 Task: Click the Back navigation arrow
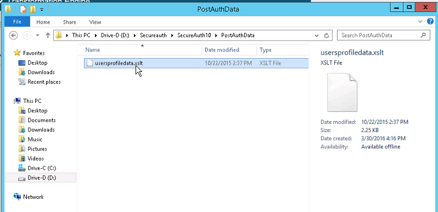13,36
